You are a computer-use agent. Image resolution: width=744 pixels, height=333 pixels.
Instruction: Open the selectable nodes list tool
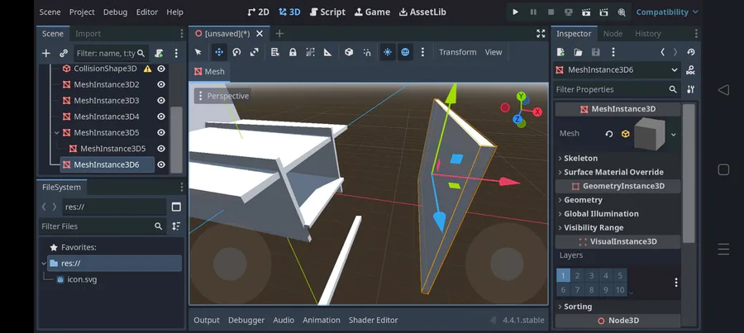274,52
